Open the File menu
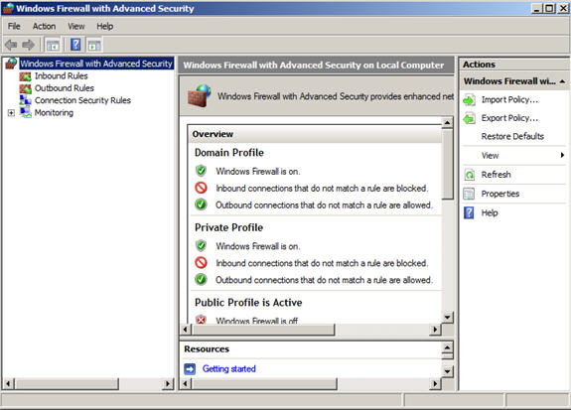571x410 pixels. 14,26
